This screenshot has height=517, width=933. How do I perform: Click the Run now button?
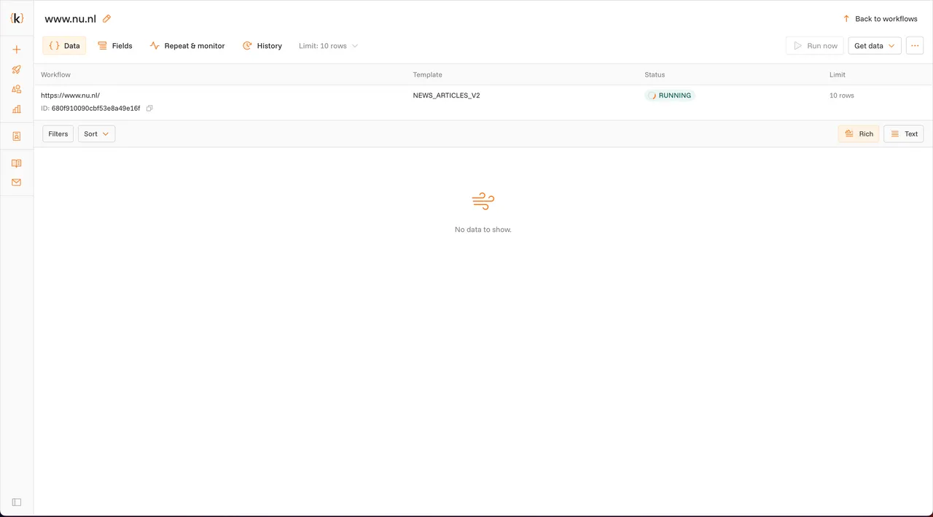tap(815, 46)
